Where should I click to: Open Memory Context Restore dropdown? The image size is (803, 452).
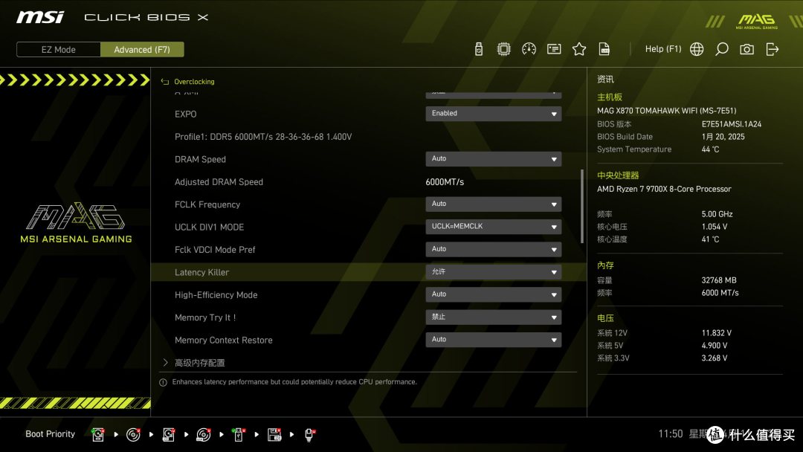493,340
